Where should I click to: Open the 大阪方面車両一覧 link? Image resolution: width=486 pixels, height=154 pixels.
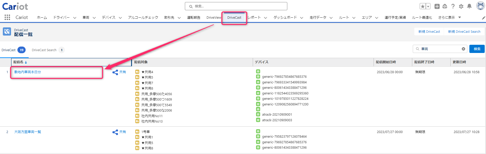click(x=28, y=132)
